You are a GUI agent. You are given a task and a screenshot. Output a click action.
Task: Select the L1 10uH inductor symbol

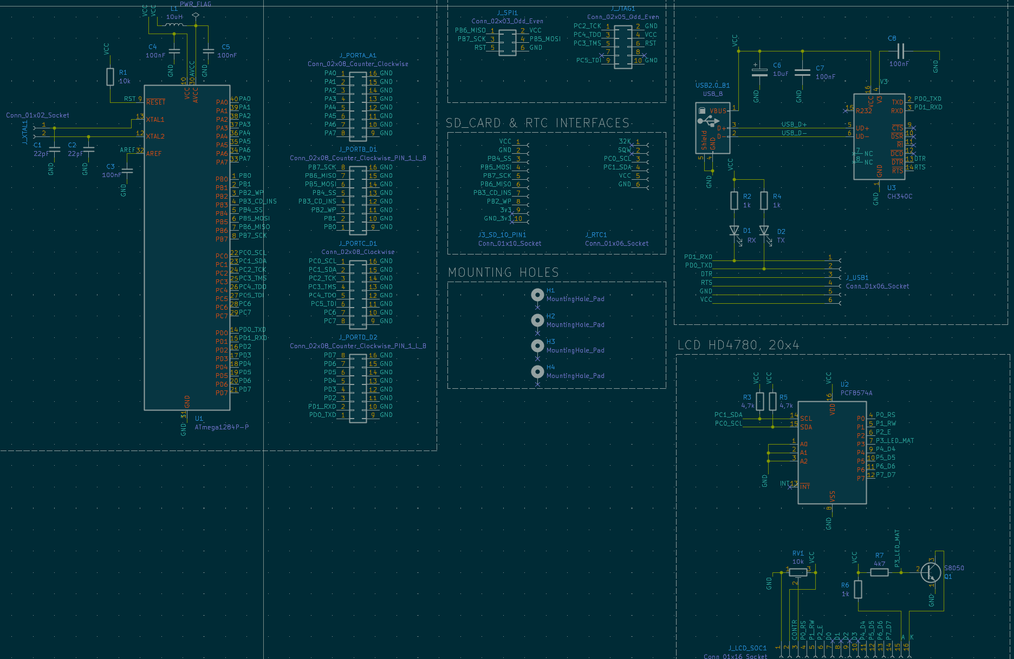(x=174, y=24)
